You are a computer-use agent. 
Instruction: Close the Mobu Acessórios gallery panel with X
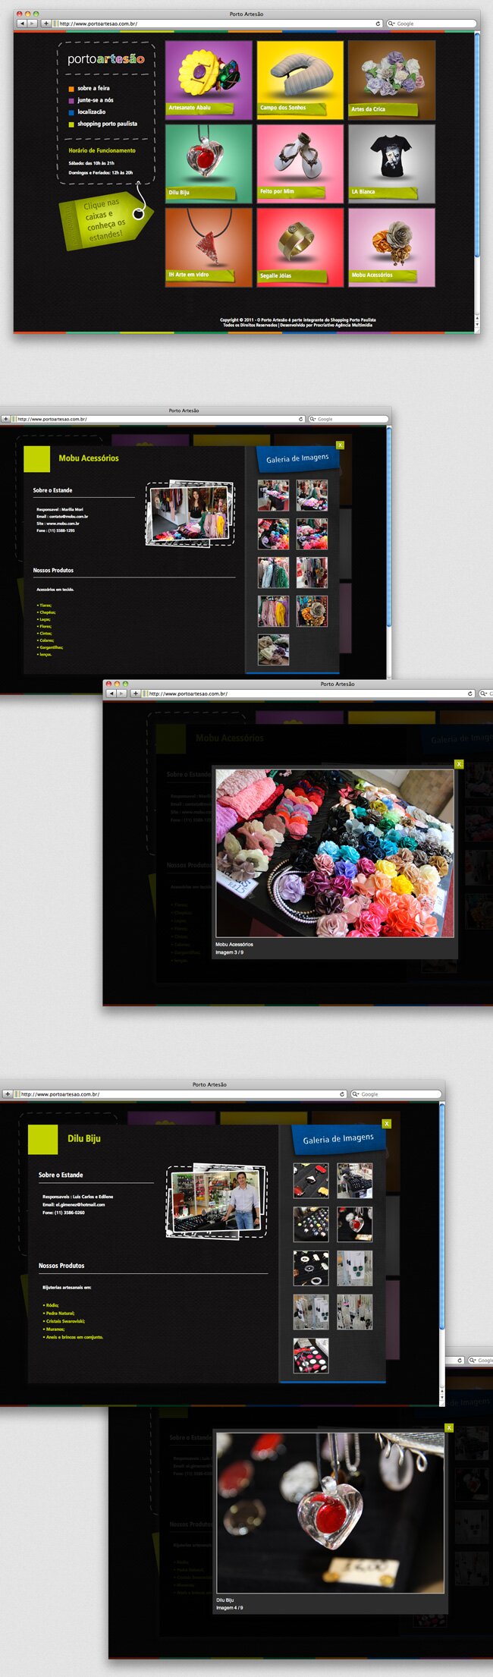pos(340,445)
